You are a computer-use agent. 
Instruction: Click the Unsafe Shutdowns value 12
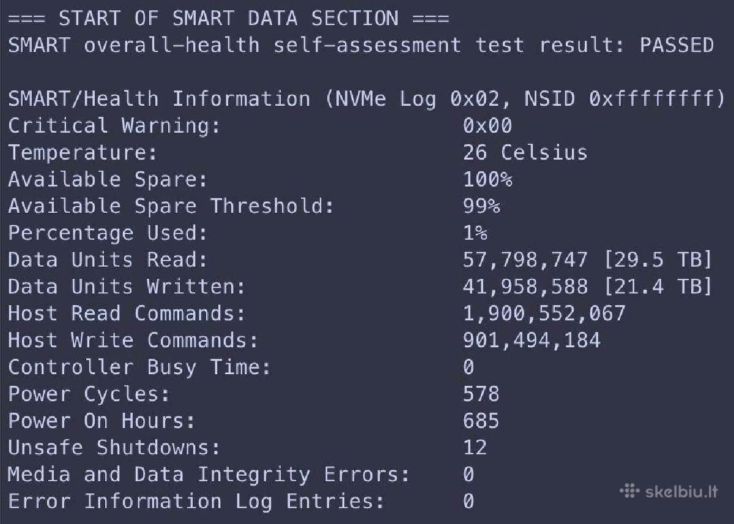click(x=475, y=447)
